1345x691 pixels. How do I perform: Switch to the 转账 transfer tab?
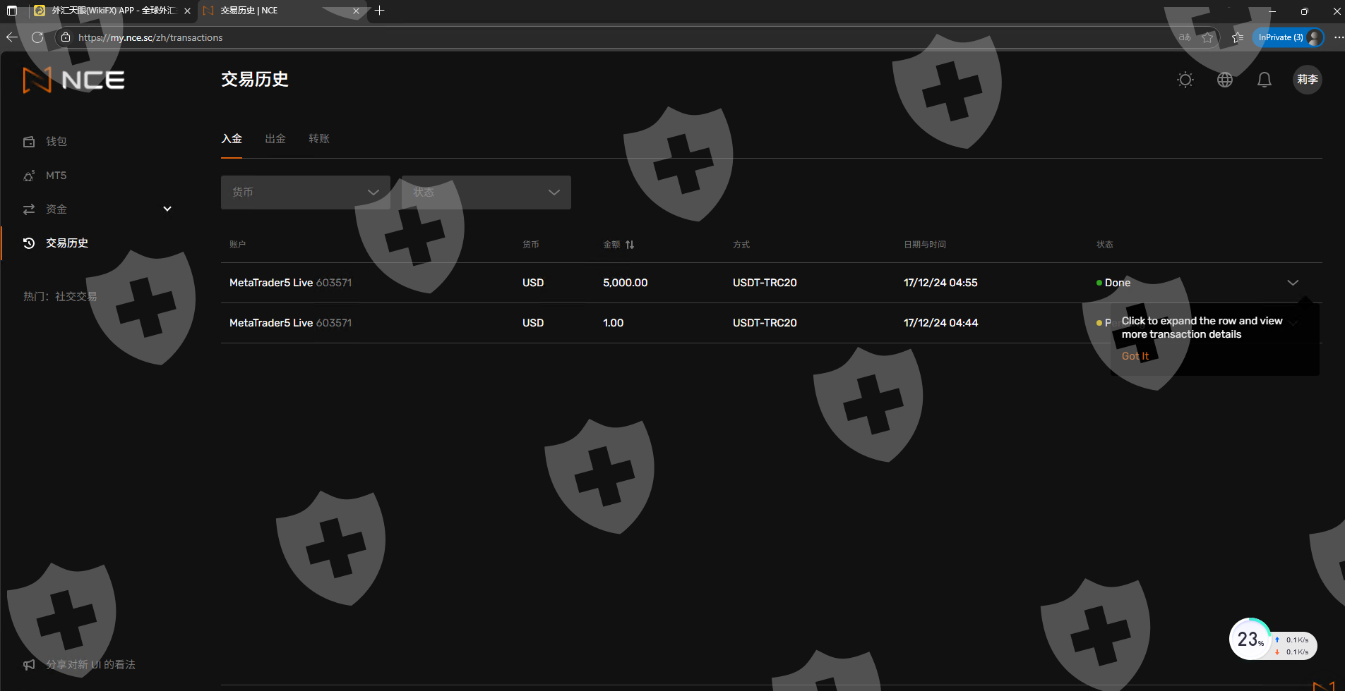pos(319,139)
